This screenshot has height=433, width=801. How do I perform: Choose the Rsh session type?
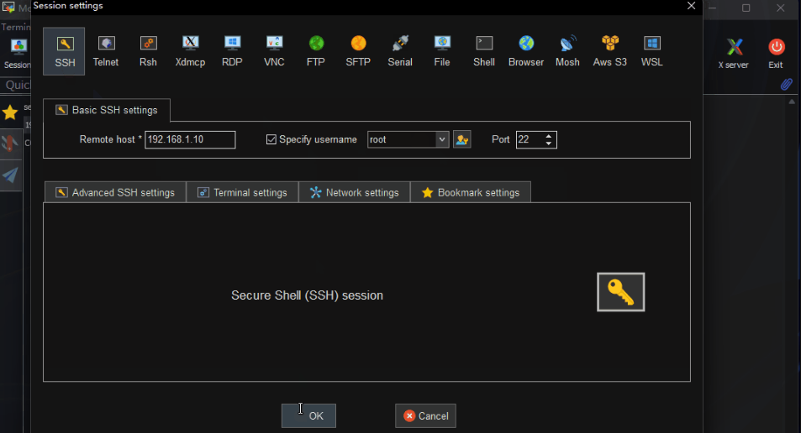click(x=148, y=50)
